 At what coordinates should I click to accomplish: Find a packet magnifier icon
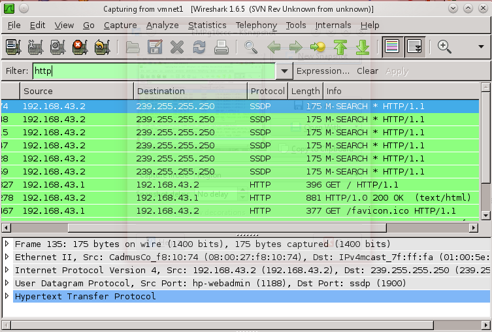[x=251, y=47]
